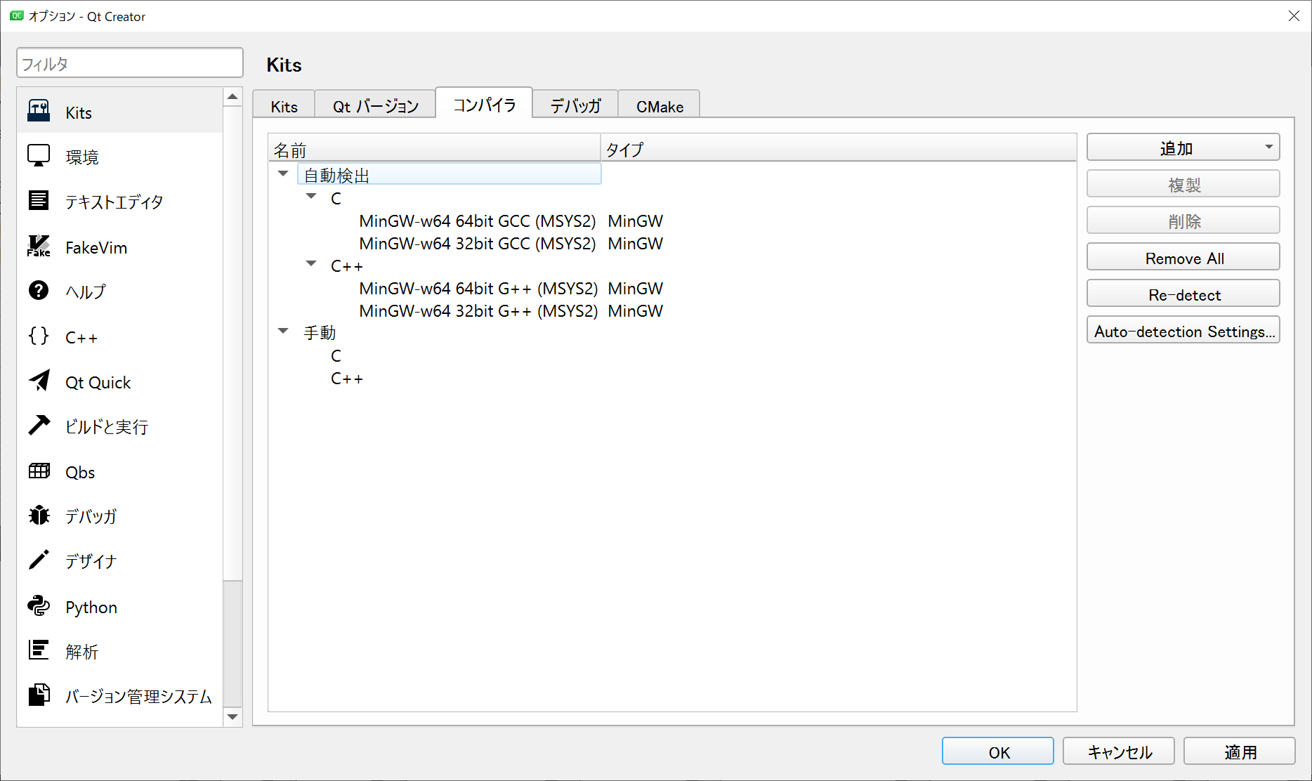
Task: Open the 環境 settings icon
Action: click(x=39, y=155)
